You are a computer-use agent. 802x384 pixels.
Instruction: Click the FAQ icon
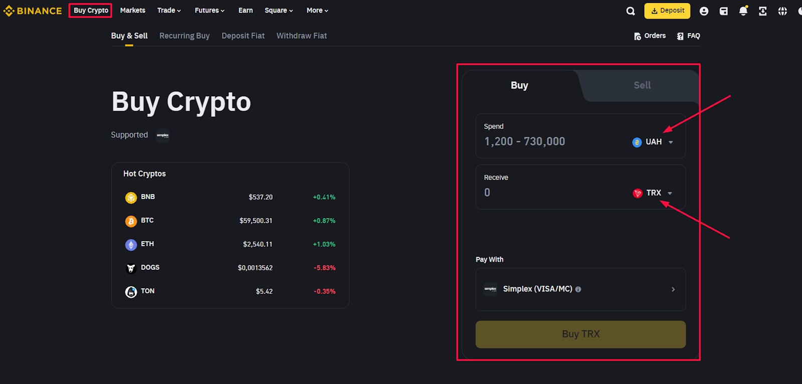point(680,36)
